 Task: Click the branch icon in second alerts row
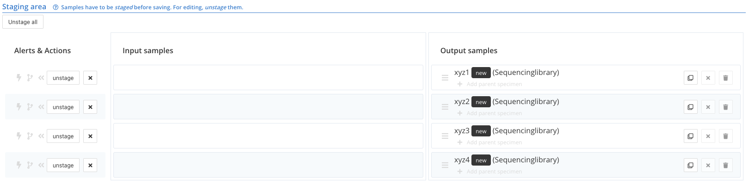tap(30, 107)
